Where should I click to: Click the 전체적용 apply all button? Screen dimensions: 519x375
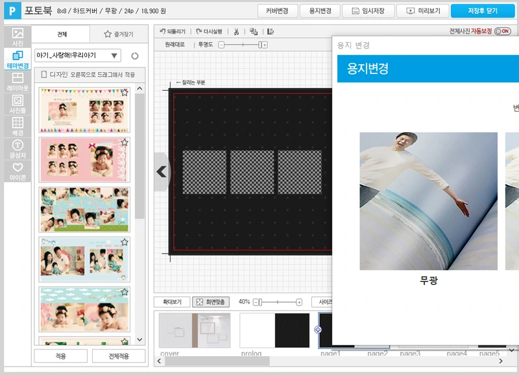(x=119, y=356)
